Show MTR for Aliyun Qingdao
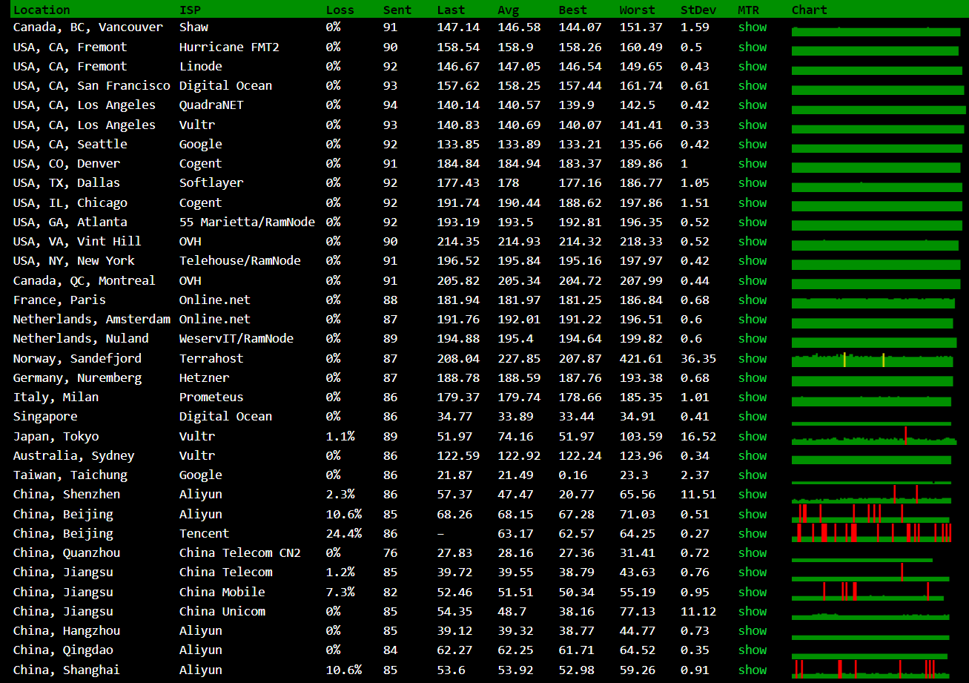 point(753,650)
